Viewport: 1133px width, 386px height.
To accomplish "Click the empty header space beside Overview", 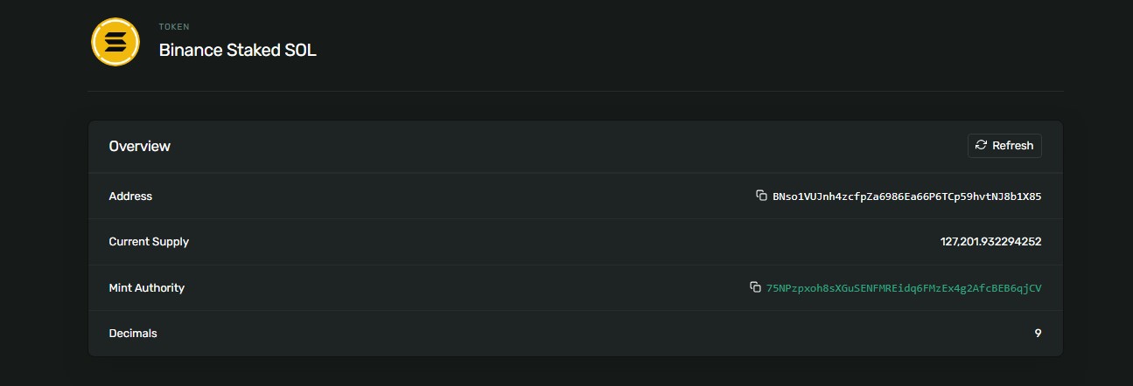I will click(x=569, y=147).
